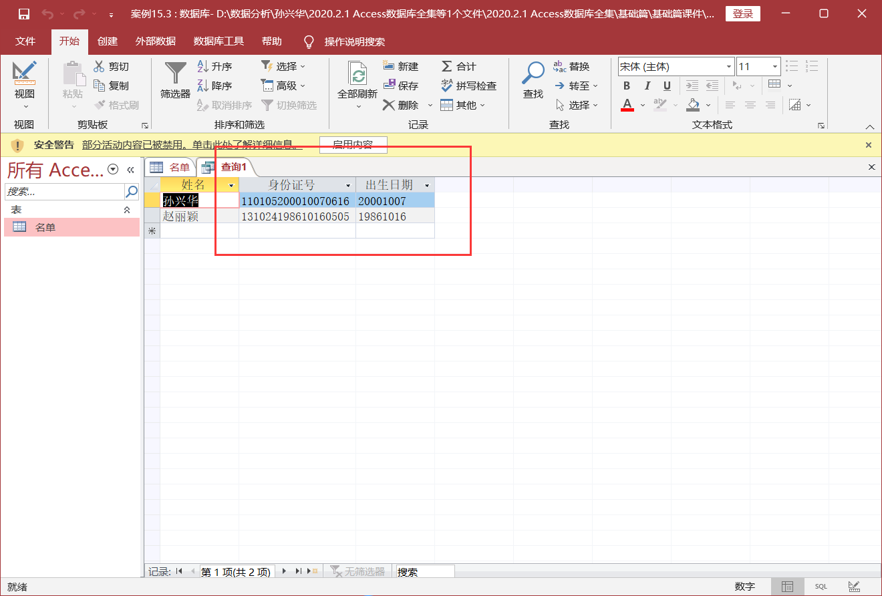Click the Italic I formatting icon

click(x=647, y=86)
